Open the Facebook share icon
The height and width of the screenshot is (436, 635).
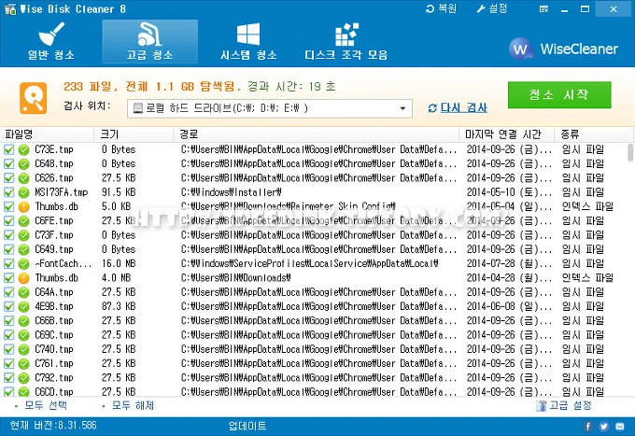pos(588,427)
